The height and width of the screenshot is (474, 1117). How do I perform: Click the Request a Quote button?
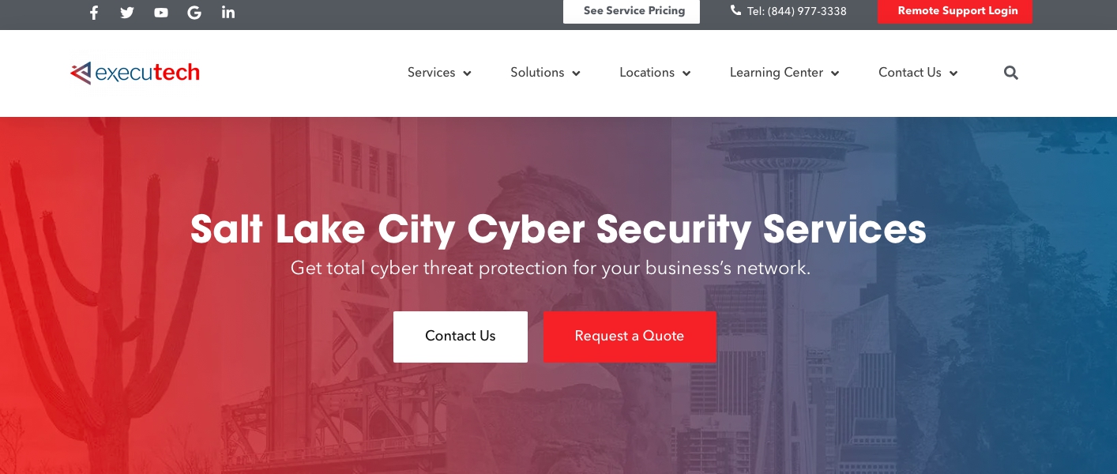[x=630, y=337]
